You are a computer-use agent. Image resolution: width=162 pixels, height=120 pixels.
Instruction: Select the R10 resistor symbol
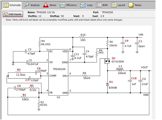[82, 37]
